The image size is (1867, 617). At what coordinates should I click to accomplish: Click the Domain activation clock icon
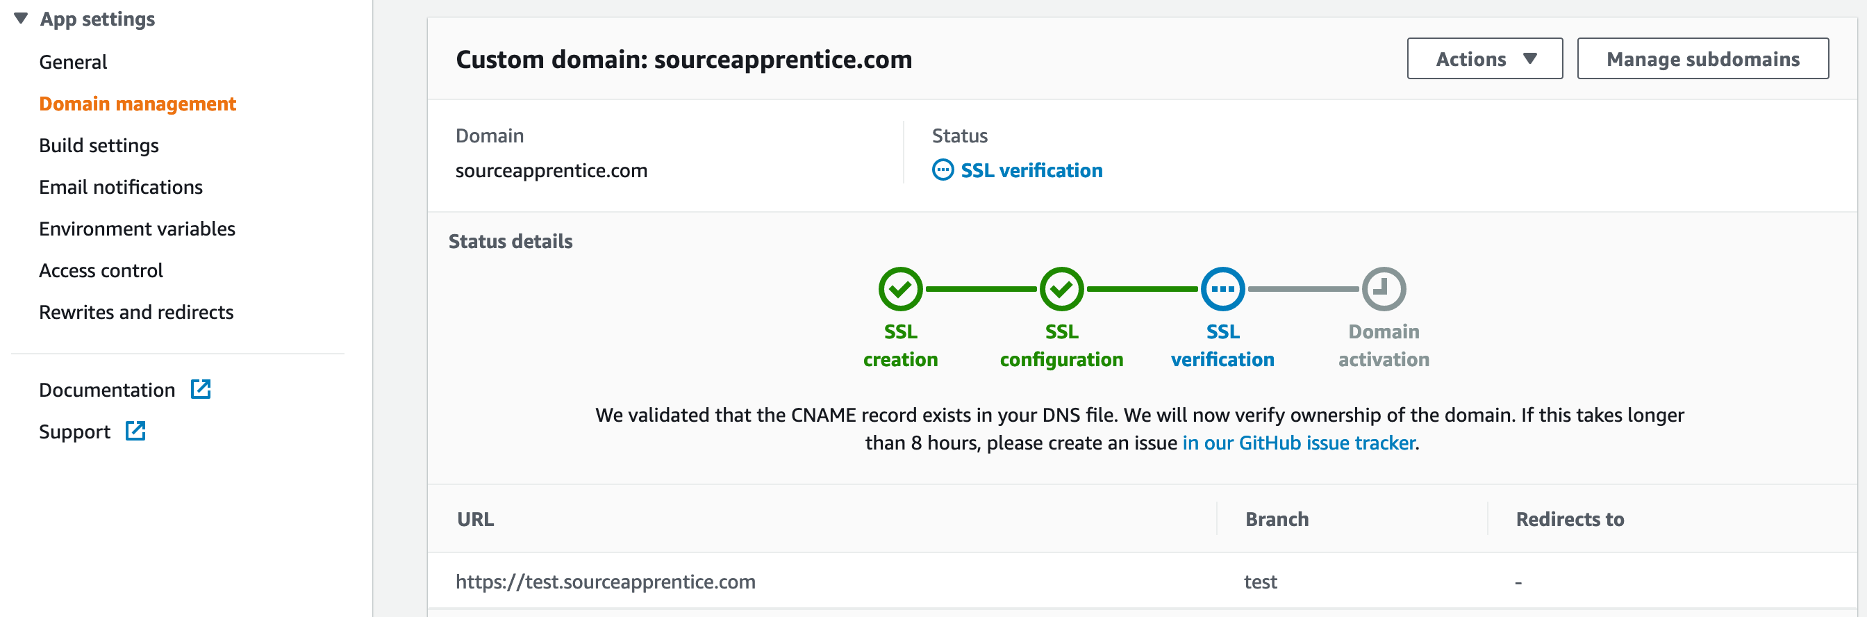(x=1384, y=288)
